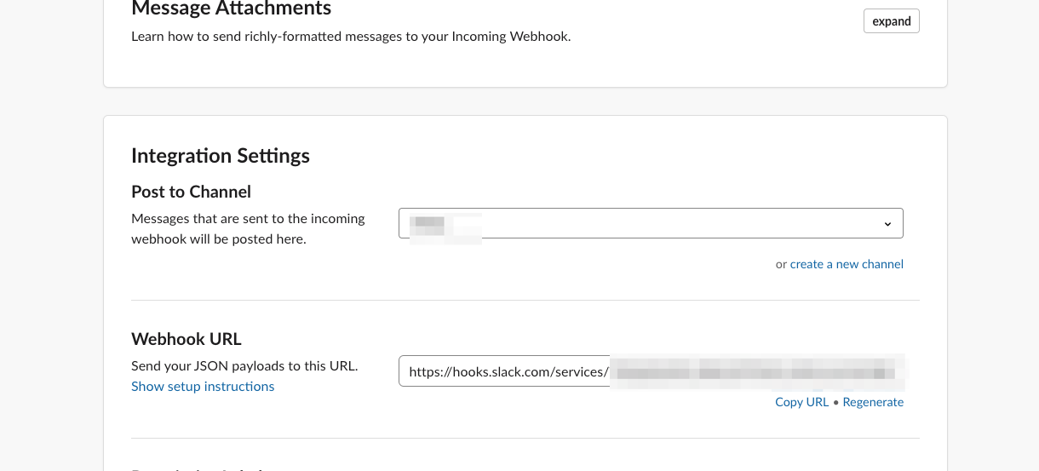
Task: Click 'Learn how to send richly-formatted messages' text
Action: click(350, 37)
